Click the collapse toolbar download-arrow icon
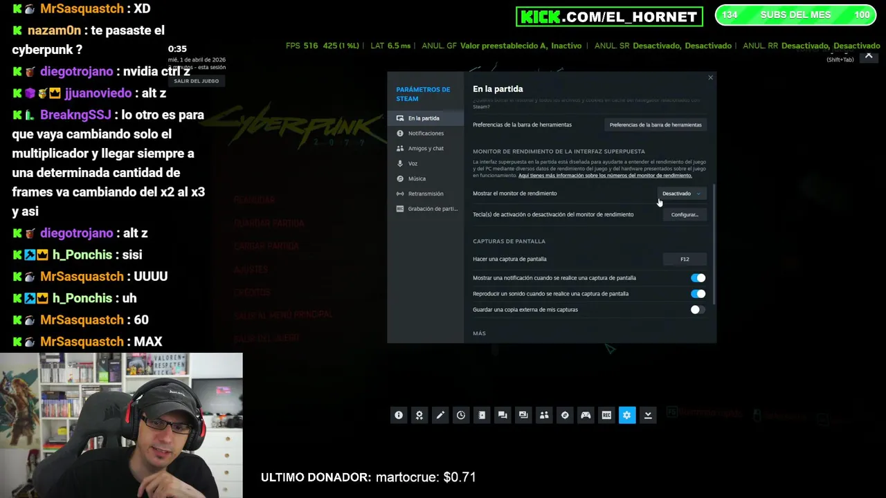Image resolution: width=886 pixels, height=498 pixels. coord(648,415)
